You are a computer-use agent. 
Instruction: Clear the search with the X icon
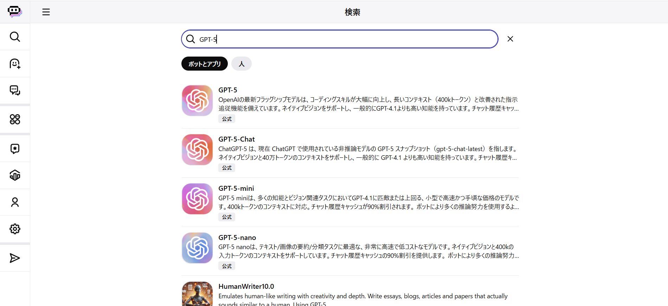point(510,39)
